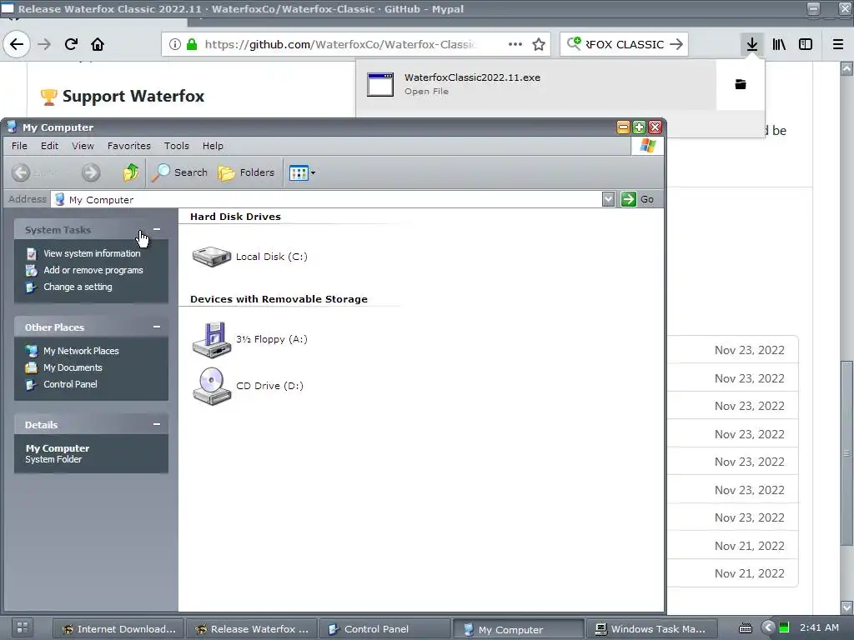Select the CD Drive (D:) icon
Viewport: 854px width, 640px height.
tap(212, 386)
